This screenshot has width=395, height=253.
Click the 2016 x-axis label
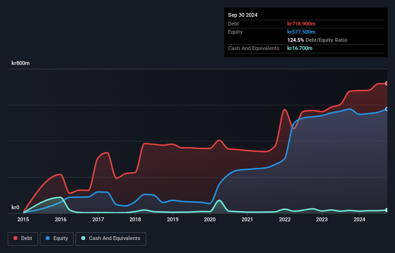point(61,219)
